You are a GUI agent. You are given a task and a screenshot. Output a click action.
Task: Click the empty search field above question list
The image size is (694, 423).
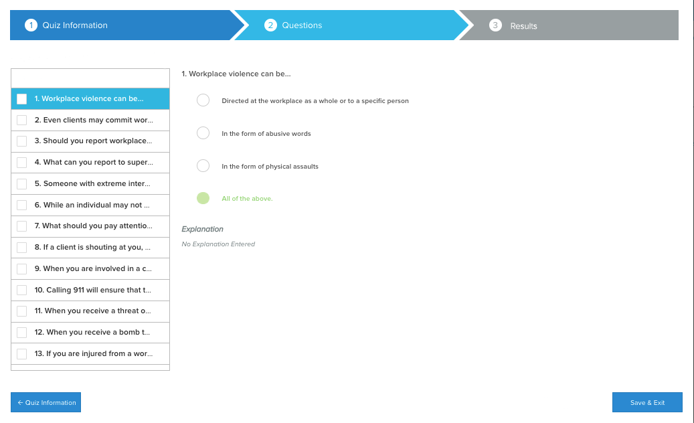pyautogui.click(x=90, y=78)
